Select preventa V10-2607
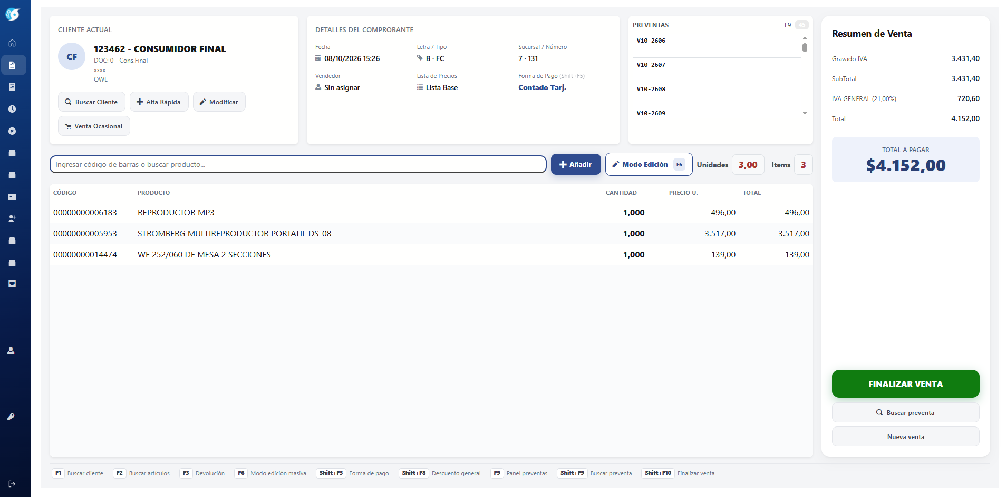Image resolution: width=1006 pixels, height=497 pixels. pyautogui.click(x=717, y=70)
